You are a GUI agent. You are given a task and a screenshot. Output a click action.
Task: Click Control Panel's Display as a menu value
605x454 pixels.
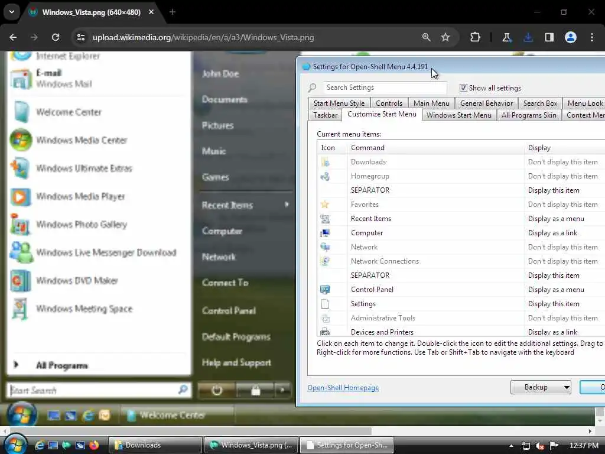pos(556,290)
